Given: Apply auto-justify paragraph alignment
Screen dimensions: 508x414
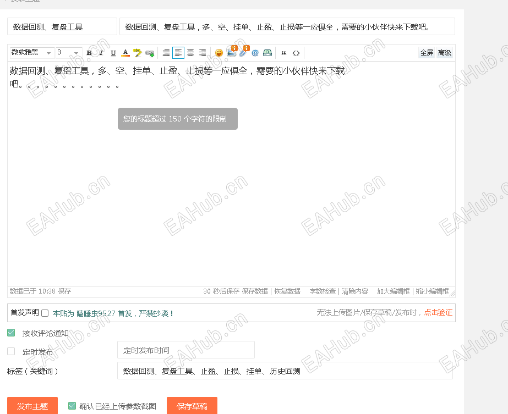Looking at the screenshot, I should point(166,53).
